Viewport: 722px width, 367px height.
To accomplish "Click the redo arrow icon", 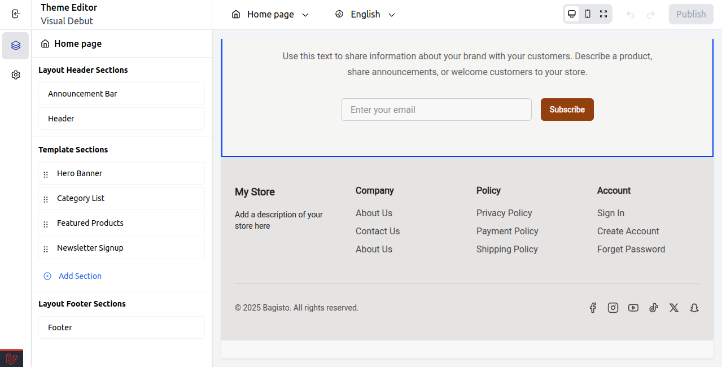I will coord(651,15).
